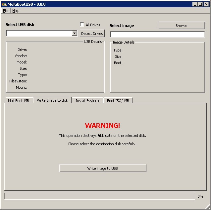The image size is (211, 210).
Task: Click the 0% progress label
Action: coord(200,196)
